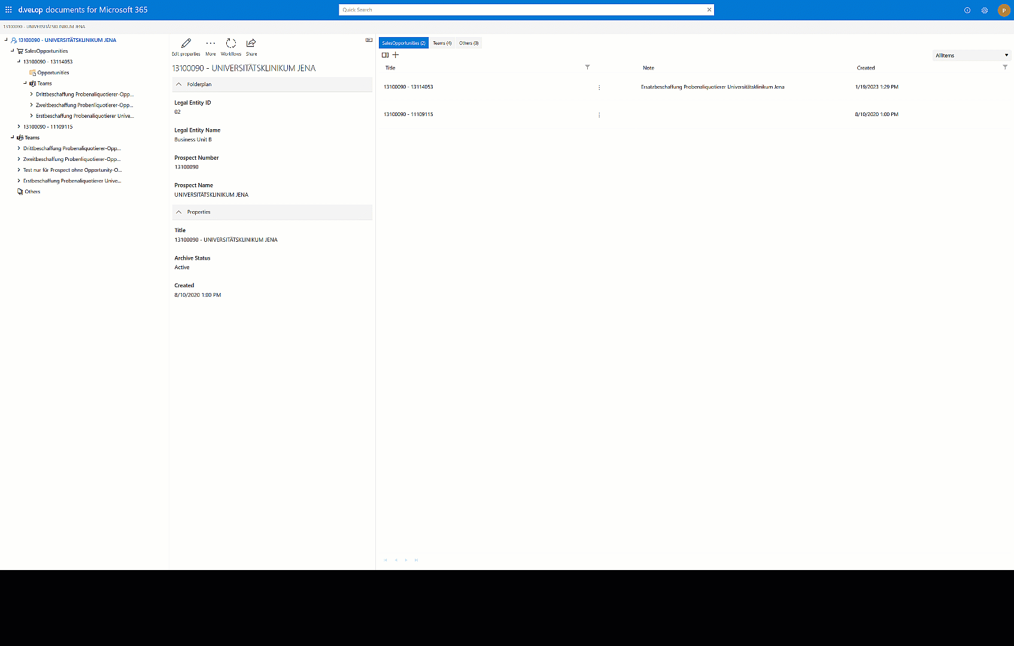Open the Workflows icon
Image resolution: width=1014 pixels, height=646 pixels.
coord(231,44)
